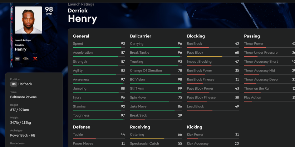Image resolution: width=295 pixels, height=147 pixels.
Task: Click the Kicking section heading
Action: (195, 127)
